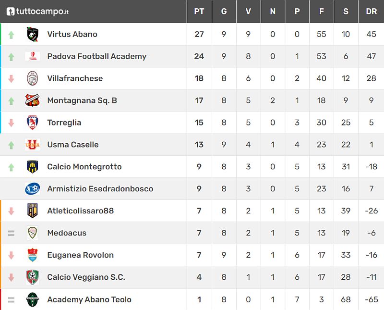Click the green up arrow beside Virtus Abano
384x310 pixels.
pyautogui.click(x=12, y=35)
